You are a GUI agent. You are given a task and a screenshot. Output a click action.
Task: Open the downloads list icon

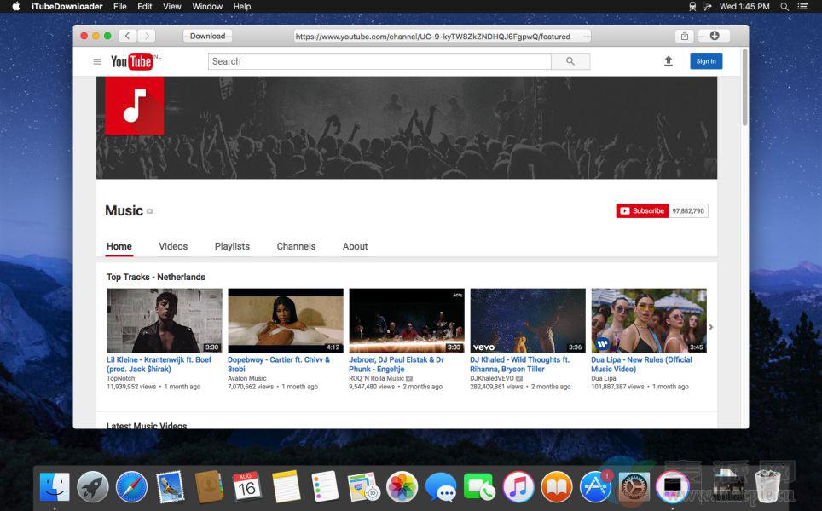click(714, 36)
